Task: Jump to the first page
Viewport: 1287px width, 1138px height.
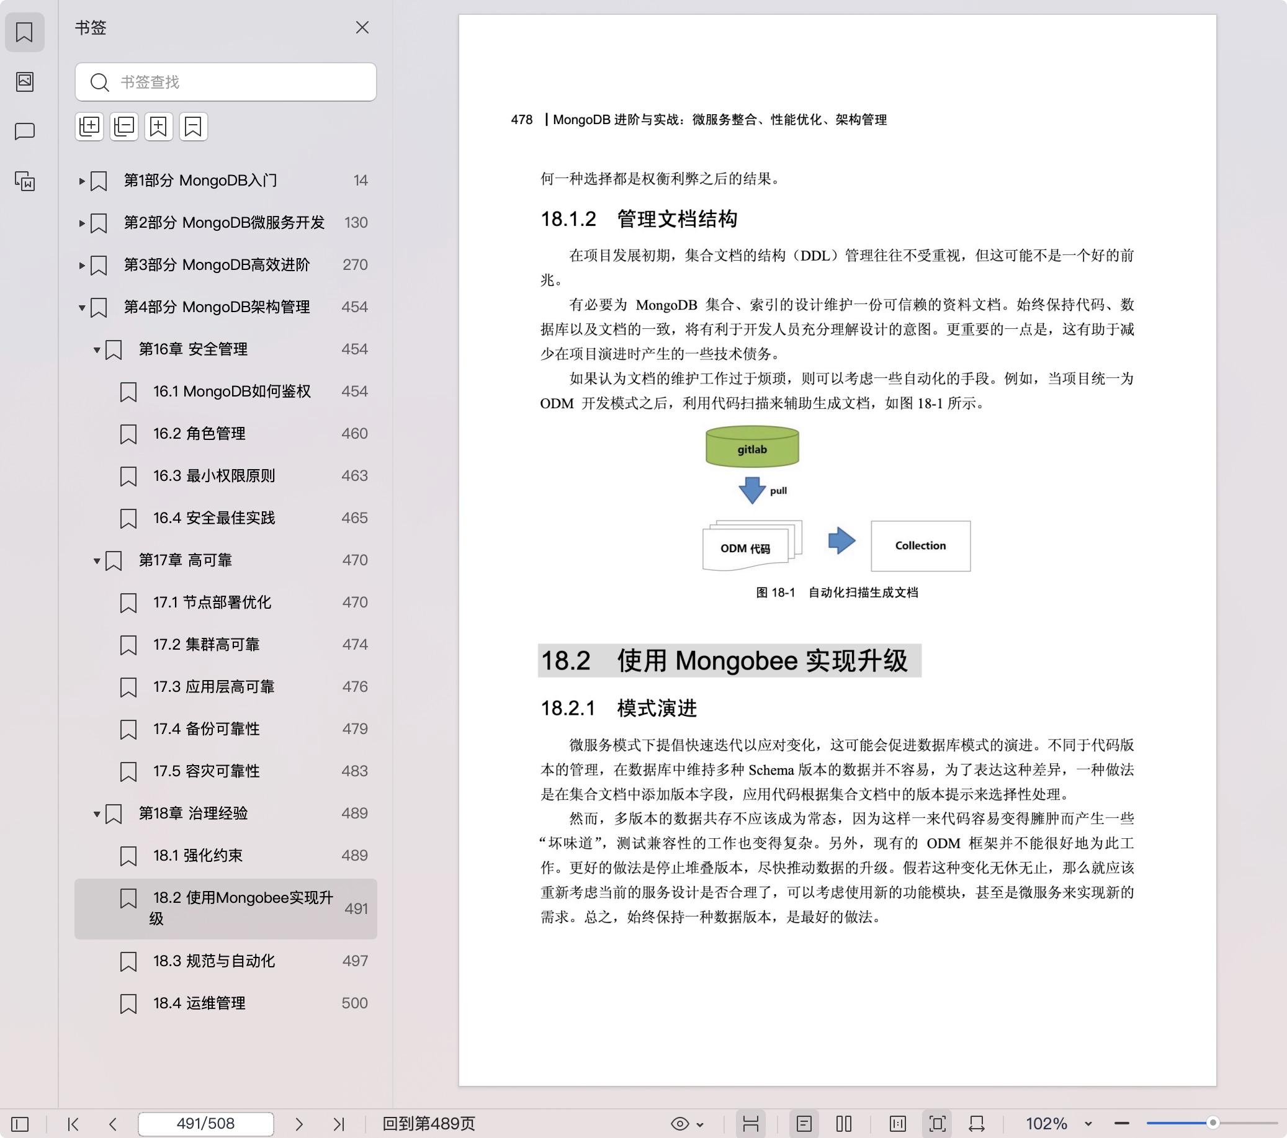Action: click(73, 1124)
